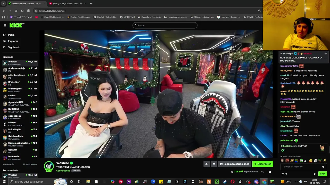
Task: Click the heart follow icon
Action: [214, 164]
